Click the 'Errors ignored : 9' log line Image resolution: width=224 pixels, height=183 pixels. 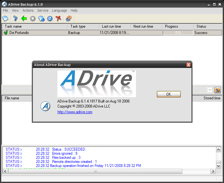[65, 153]
